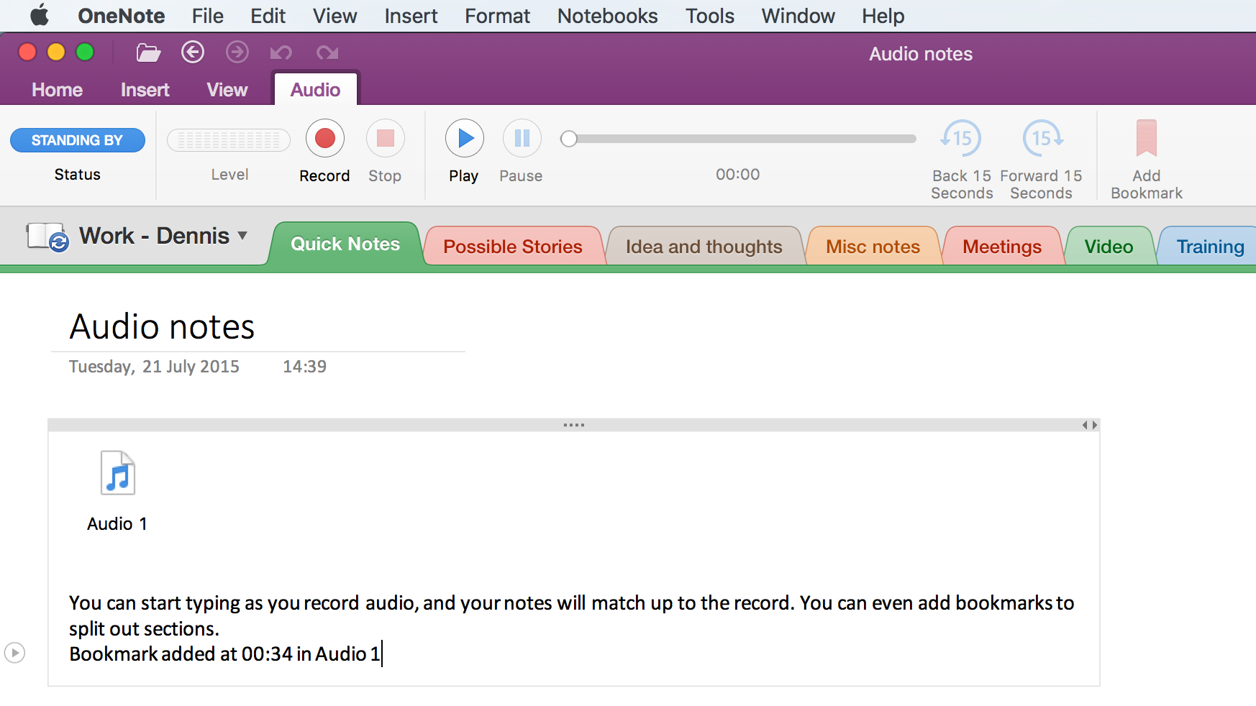Open a notebook with the folder icon
The width and height of the screenshot is (1256, 706).
click(147, 52)
